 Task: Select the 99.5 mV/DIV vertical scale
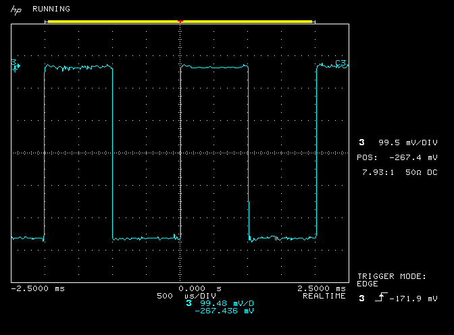pos(407,143)
